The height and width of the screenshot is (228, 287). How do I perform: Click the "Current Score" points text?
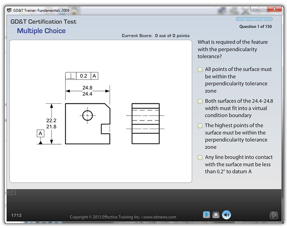pos(156,36)
